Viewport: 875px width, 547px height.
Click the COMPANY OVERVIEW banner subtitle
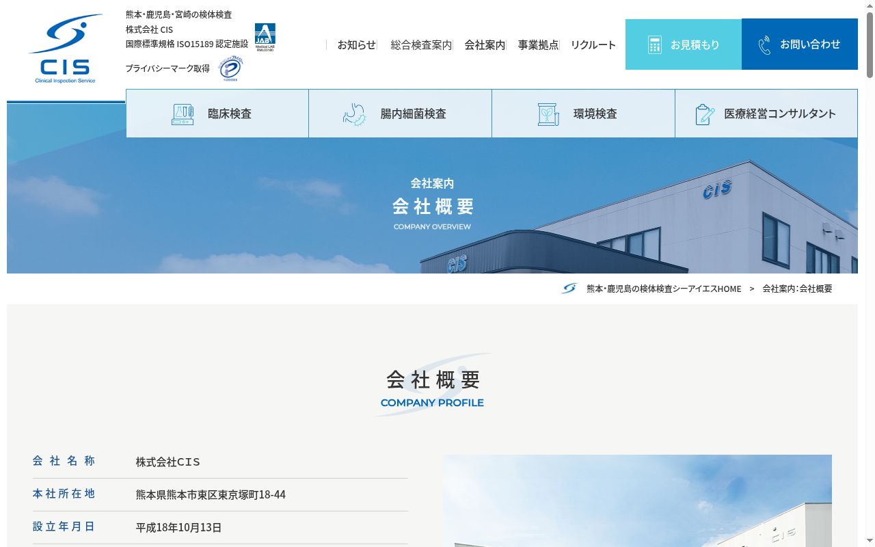432,226
